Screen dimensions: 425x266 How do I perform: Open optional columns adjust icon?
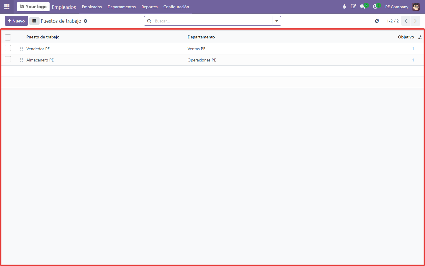[x=420, y=37]
